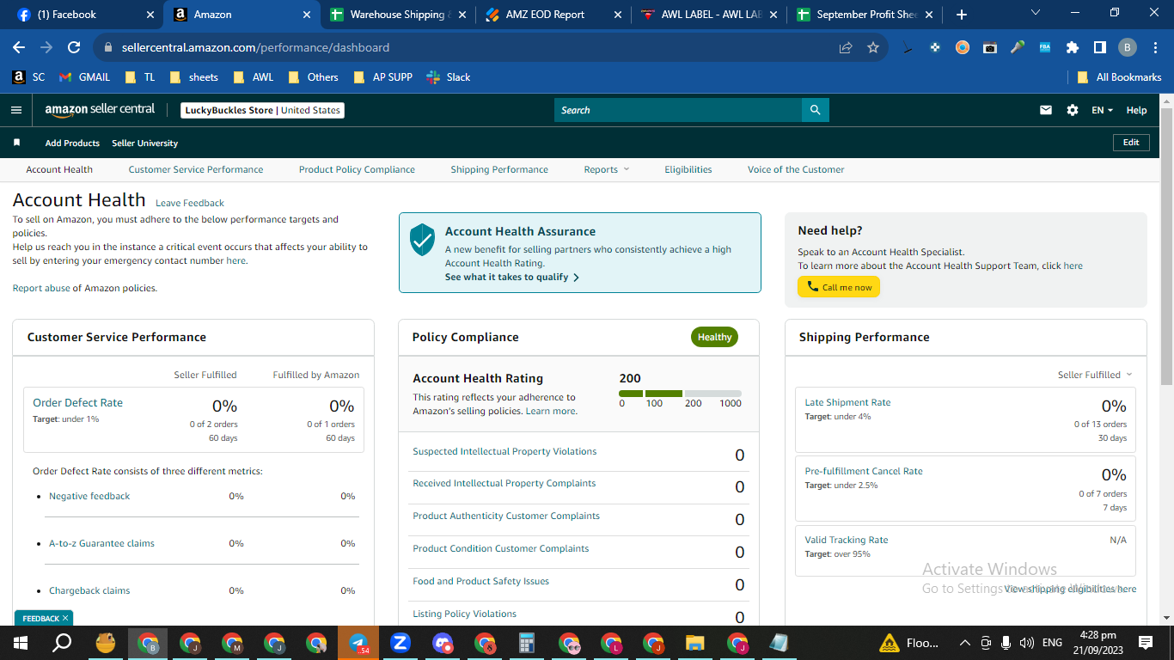The height and width of the screenshot is (660, 1174).
Task: Go to the Eligibilities tab
Action: 688,169
